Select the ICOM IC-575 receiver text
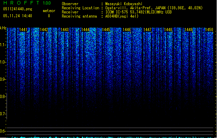 (139, 12)
